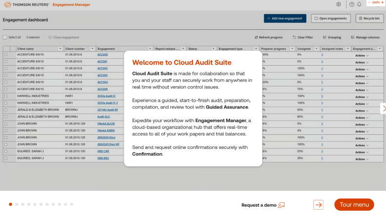
Task: Jump to the second tour progress dot
Action: coord(17,204)
